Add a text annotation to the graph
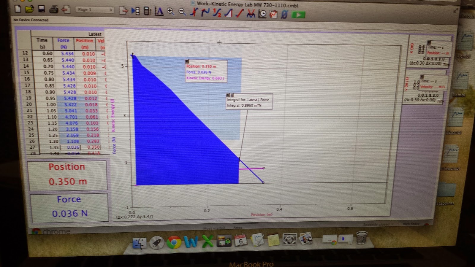 click(160, 12)
